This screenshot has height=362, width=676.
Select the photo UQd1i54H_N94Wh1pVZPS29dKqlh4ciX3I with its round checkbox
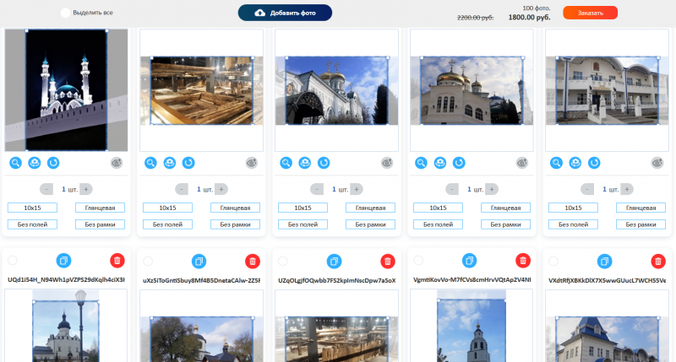coord(13,262)
